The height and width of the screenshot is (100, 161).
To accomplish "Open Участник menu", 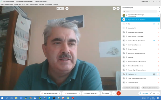I will 42,4.
